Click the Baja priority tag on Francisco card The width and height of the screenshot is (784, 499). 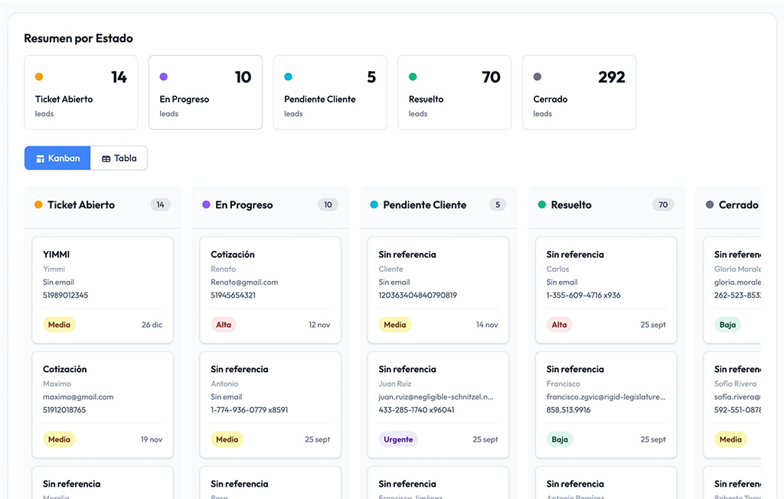[560, 439]
